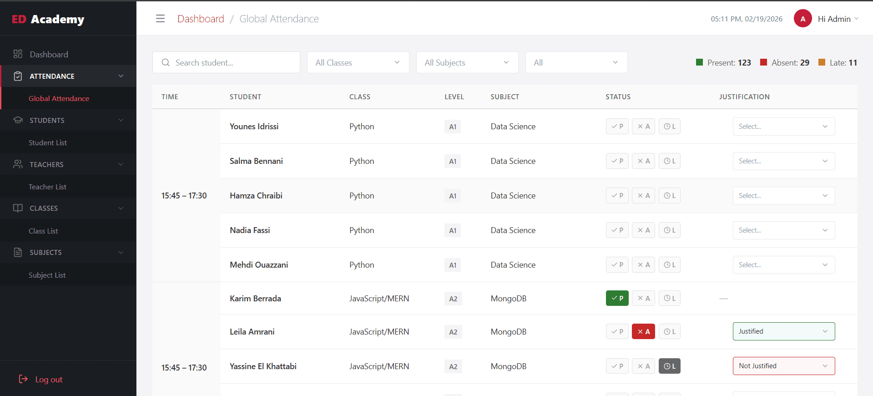Open the All status filter dropdown
873x396 pixels.
pos(576,62)
